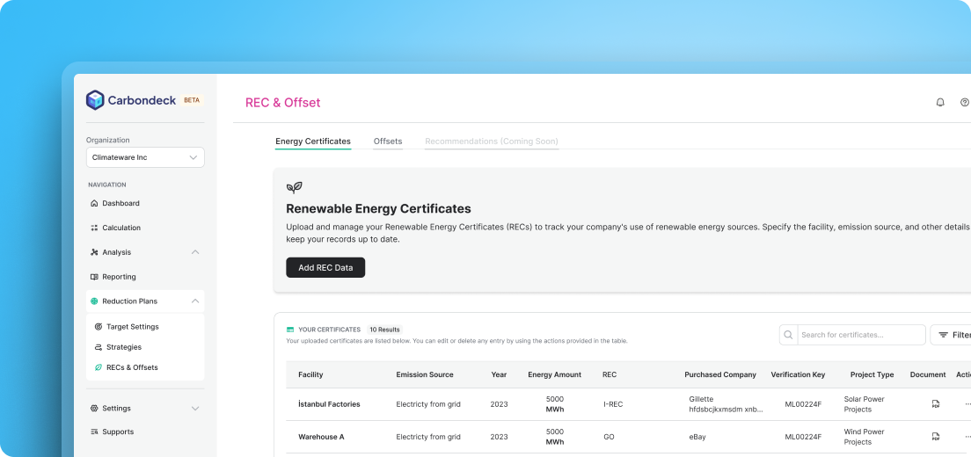
Task: Click the Search for certificates field
Action: click(860, 335)
